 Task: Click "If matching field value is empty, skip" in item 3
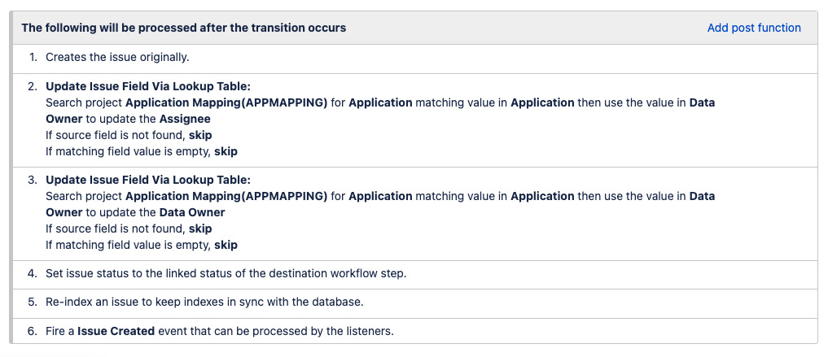click(x=141, y=245)
